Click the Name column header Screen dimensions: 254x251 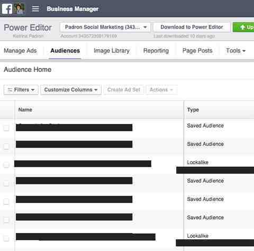point(25,110)
